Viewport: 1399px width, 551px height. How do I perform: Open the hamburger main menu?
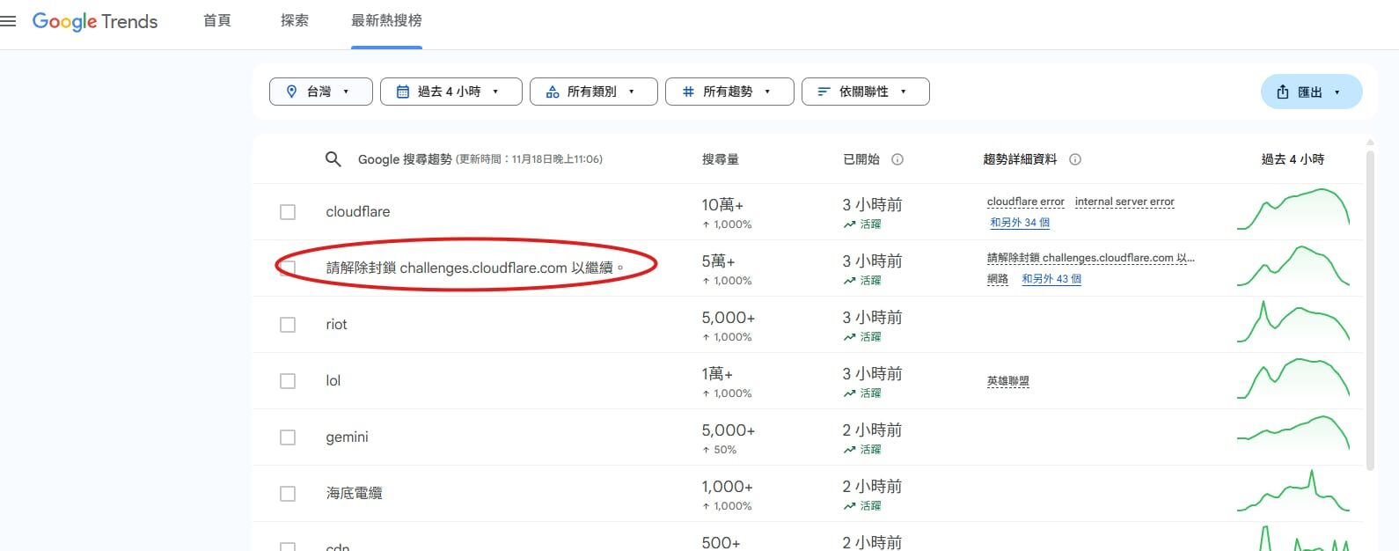(8, 21)
